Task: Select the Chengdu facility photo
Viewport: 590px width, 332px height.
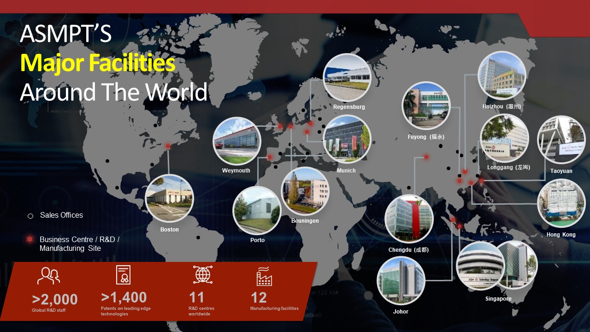Action: (x=409, y=219)
